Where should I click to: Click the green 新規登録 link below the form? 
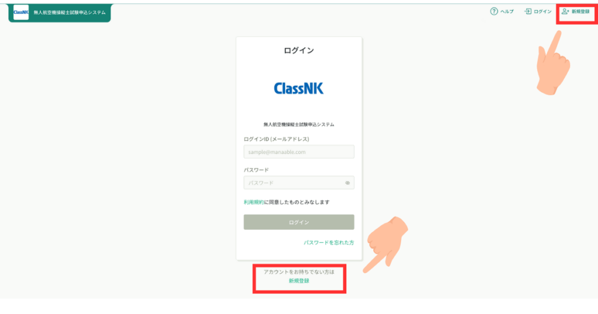coord(299,281)
